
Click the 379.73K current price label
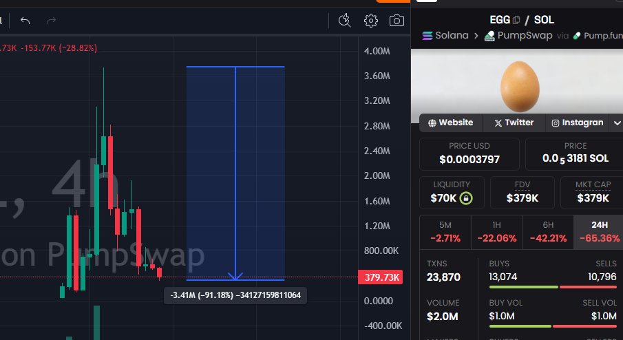(x=379, y=277)
